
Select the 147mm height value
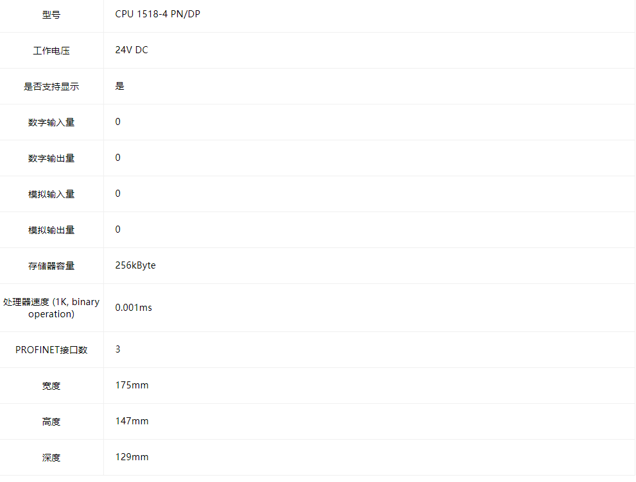coord(132,421)
